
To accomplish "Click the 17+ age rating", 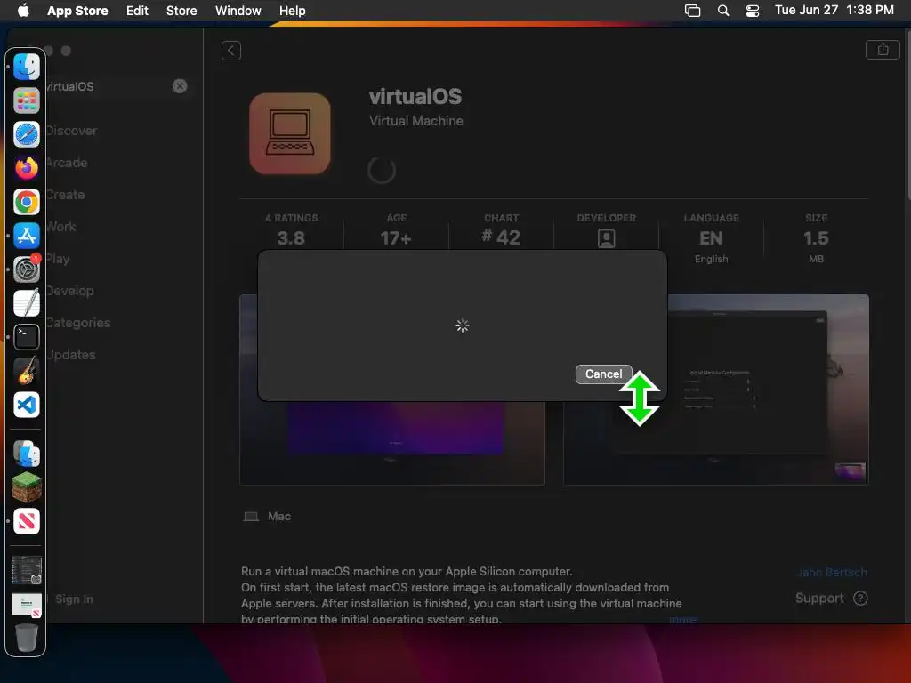I will (396, 238).
